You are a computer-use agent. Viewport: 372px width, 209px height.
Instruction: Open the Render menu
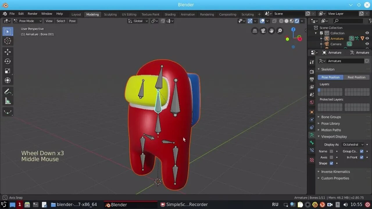pos(33,14)
